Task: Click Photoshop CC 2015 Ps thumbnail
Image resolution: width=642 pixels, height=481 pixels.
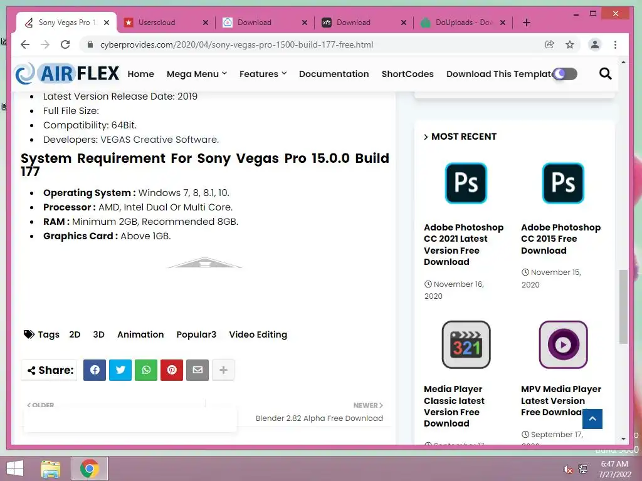Action: point(563,183)
